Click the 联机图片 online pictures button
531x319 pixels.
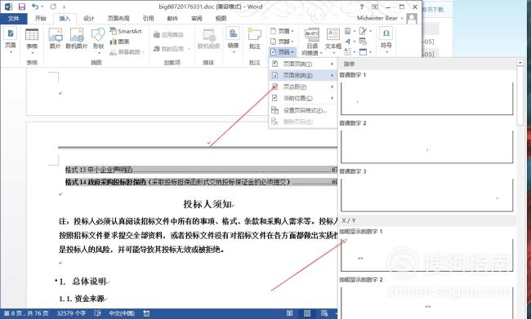click(x=77, y=38)
